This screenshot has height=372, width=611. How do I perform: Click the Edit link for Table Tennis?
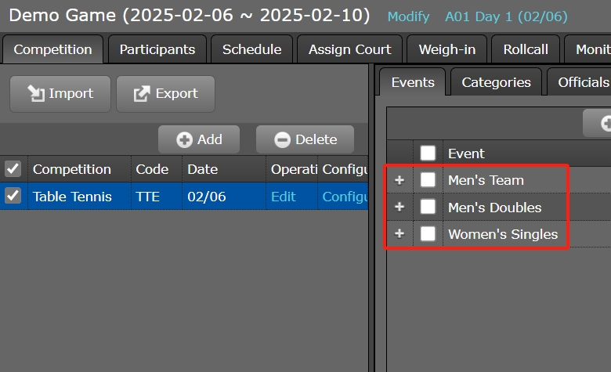point(283,197)
